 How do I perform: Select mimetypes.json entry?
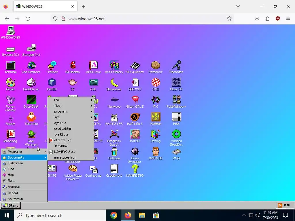71,157
